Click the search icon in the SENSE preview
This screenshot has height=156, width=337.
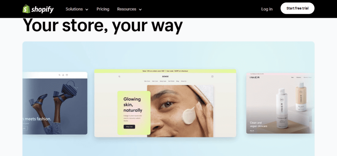pyautogui.click(x=119, y=76)
